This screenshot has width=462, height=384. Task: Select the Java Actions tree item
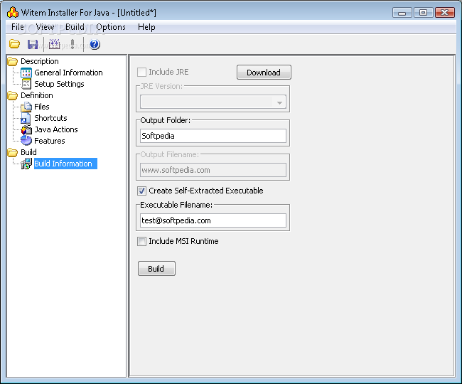click(x=56, y=129)
